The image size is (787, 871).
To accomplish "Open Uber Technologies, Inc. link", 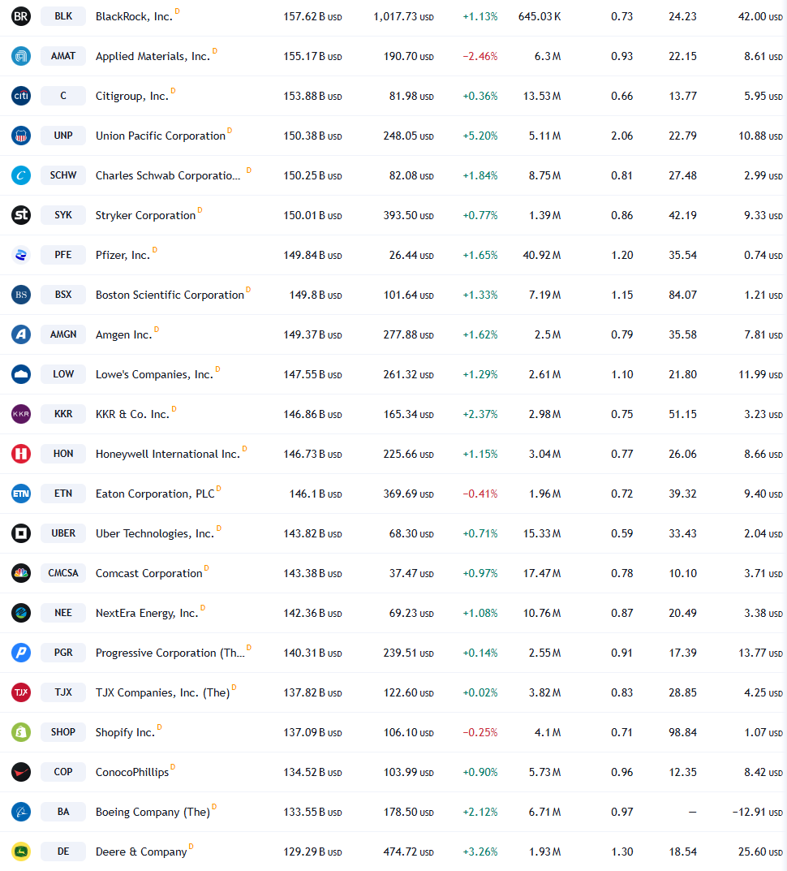I will pos(155,534).
